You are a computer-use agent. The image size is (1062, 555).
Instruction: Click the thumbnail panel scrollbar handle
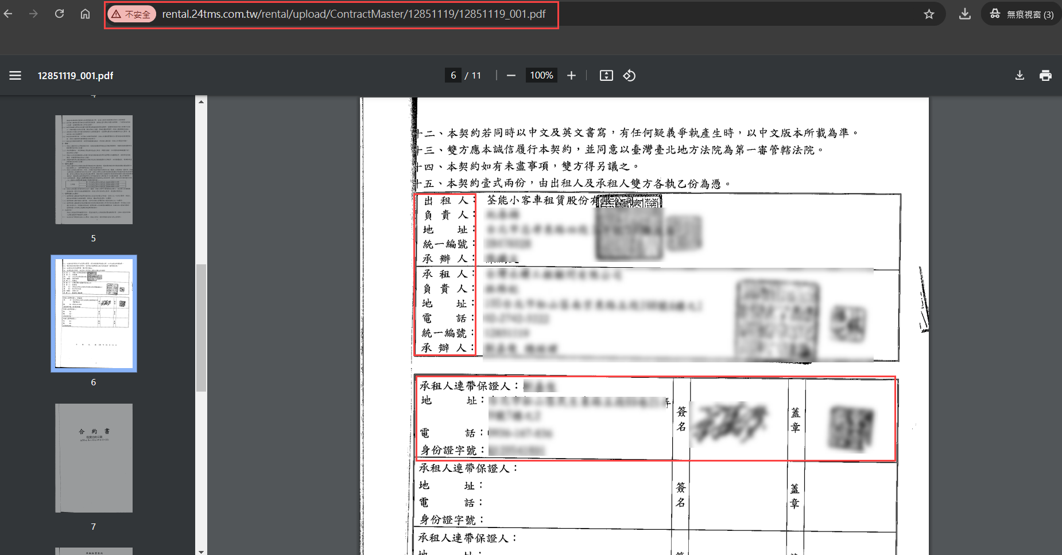tap(201, 327)
